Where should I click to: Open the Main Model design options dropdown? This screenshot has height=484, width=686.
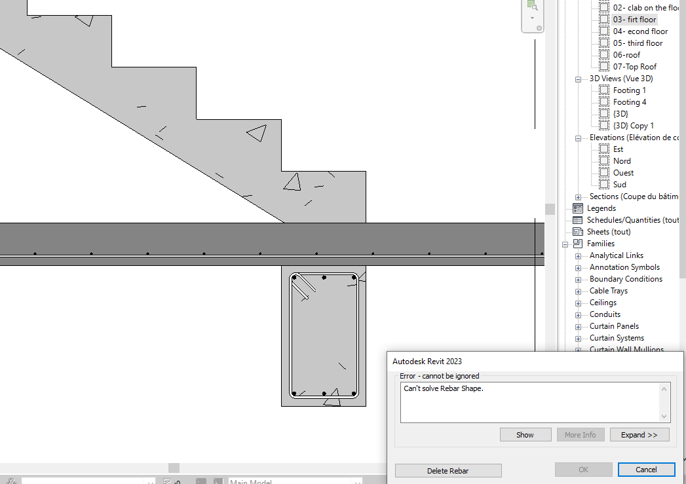358,481
